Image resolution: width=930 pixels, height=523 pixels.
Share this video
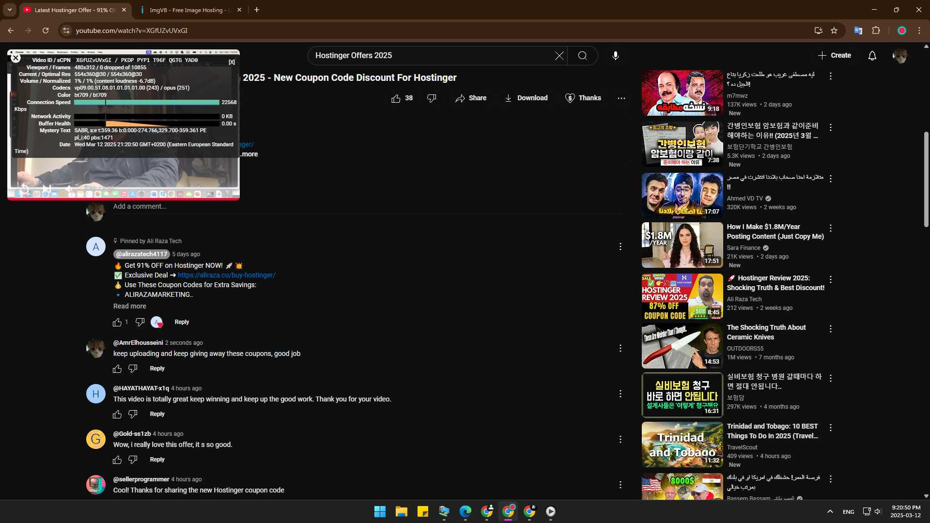click(x=471, y=98)
